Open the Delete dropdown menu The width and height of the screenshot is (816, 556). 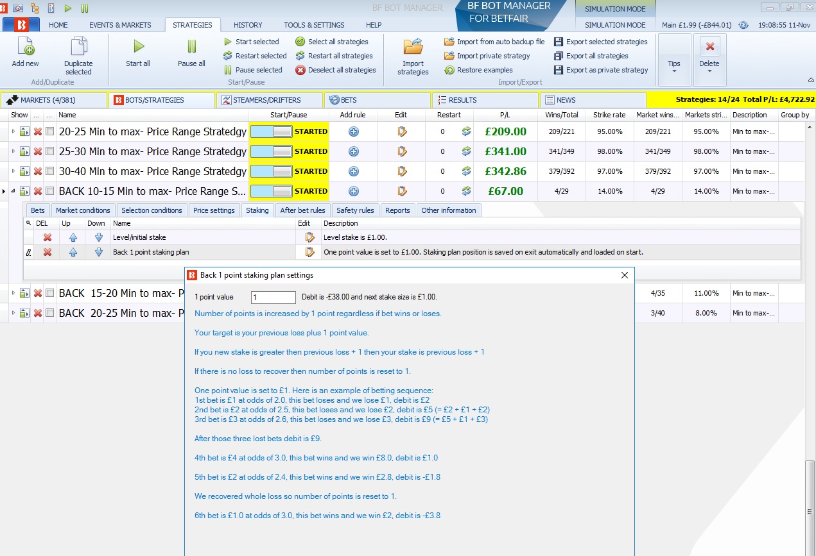click(x=709, y=59)
